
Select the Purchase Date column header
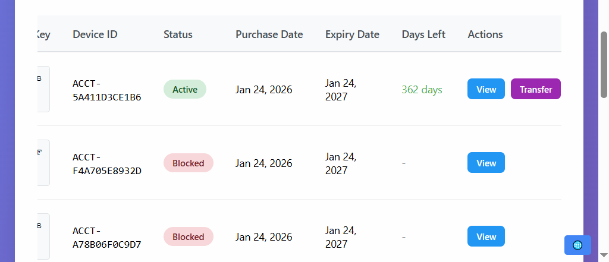coord(269,34)
